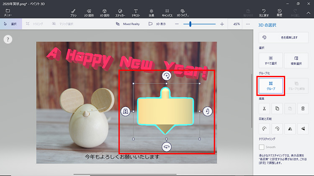This screenshot has height=176, width=314.
Task: Open the zoom percentage 45% box
Action: click(237, 24)
